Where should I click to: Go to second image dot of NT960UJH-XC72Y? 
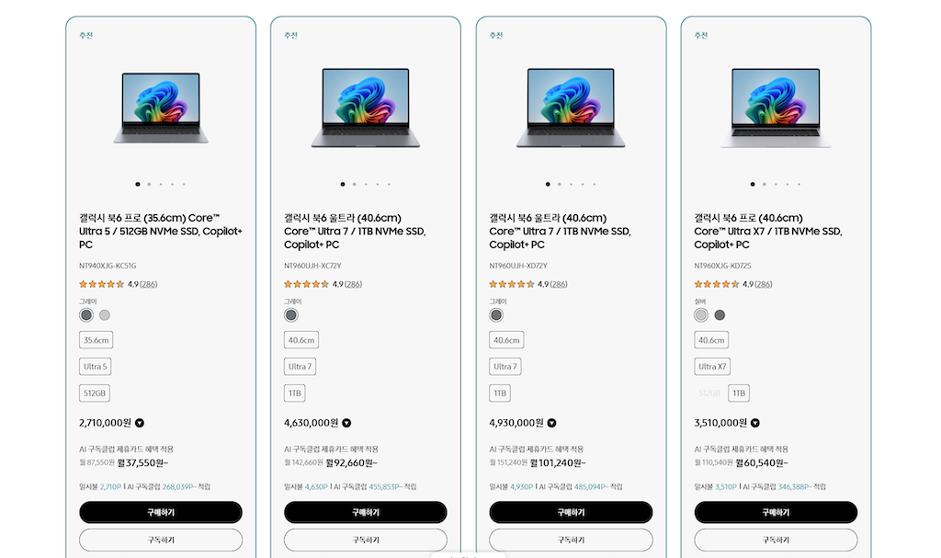354,184
